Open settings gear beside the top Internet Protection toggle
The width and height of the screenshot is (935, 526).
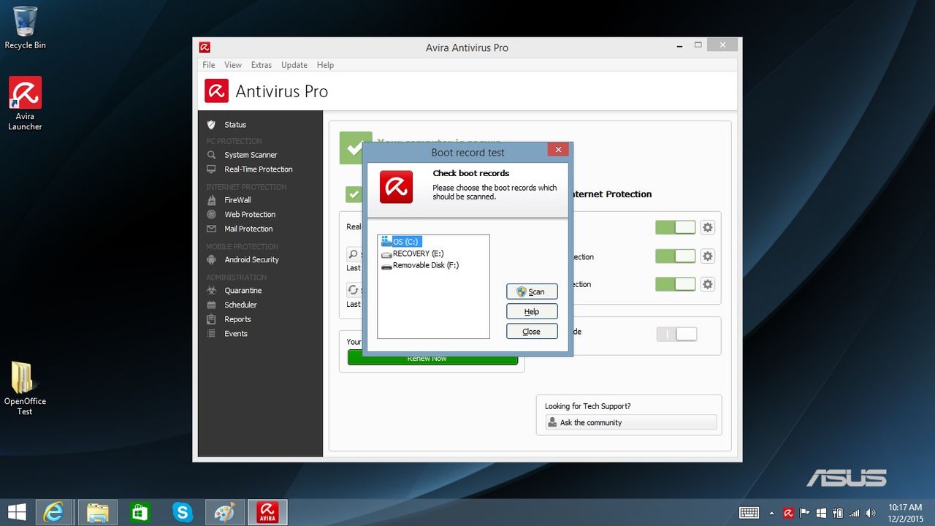coord(707,227)
